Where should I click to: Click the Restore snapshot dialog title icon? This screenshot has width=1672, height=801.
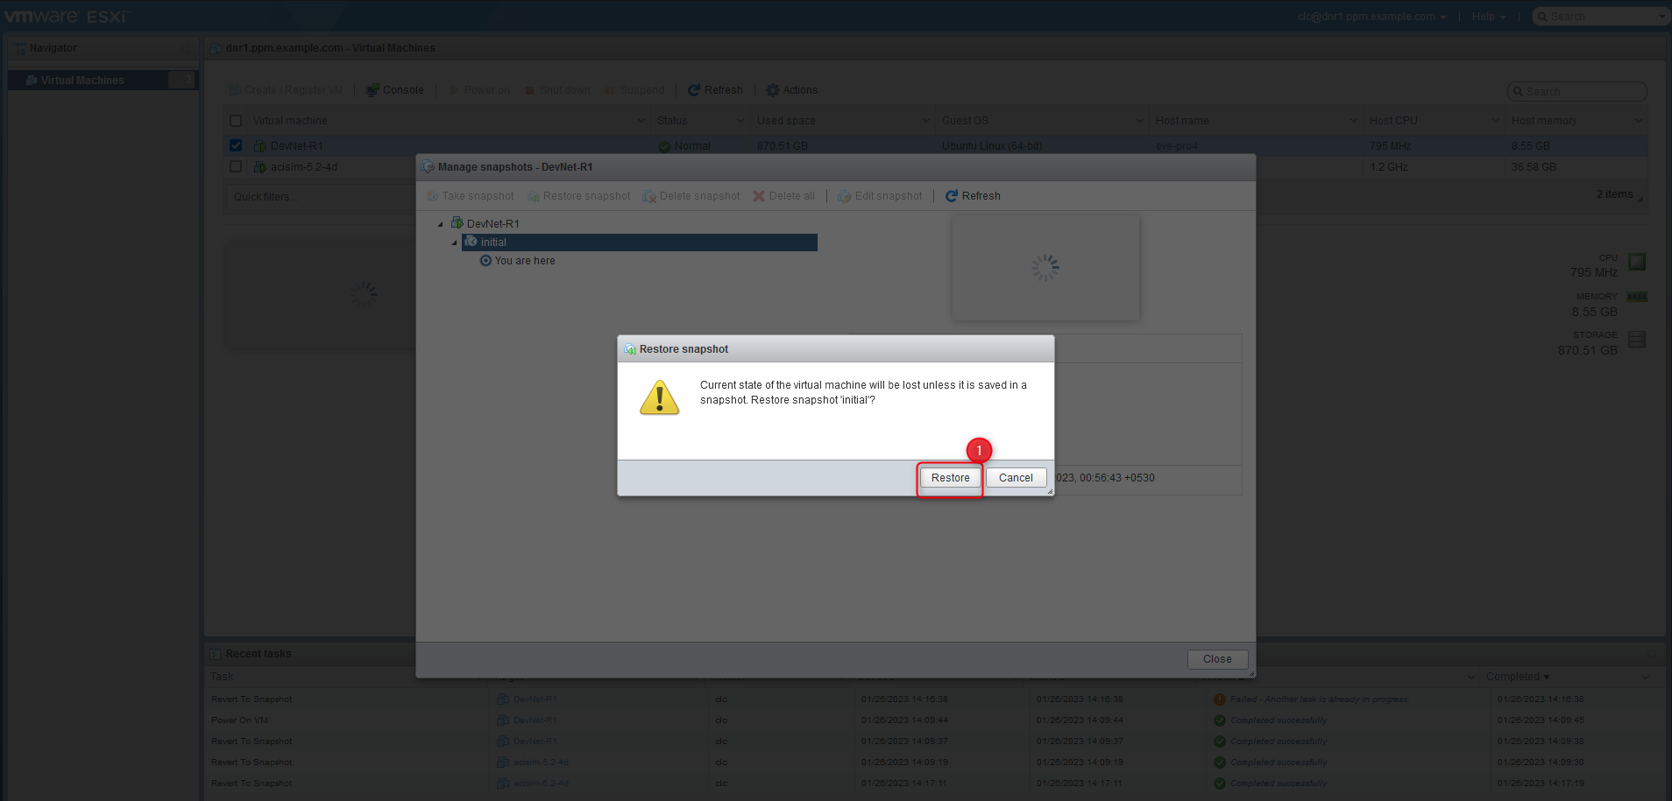(629, 349)
